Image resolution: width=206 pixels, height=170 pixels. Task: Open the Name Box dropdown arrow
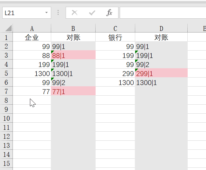pos(46,13)
